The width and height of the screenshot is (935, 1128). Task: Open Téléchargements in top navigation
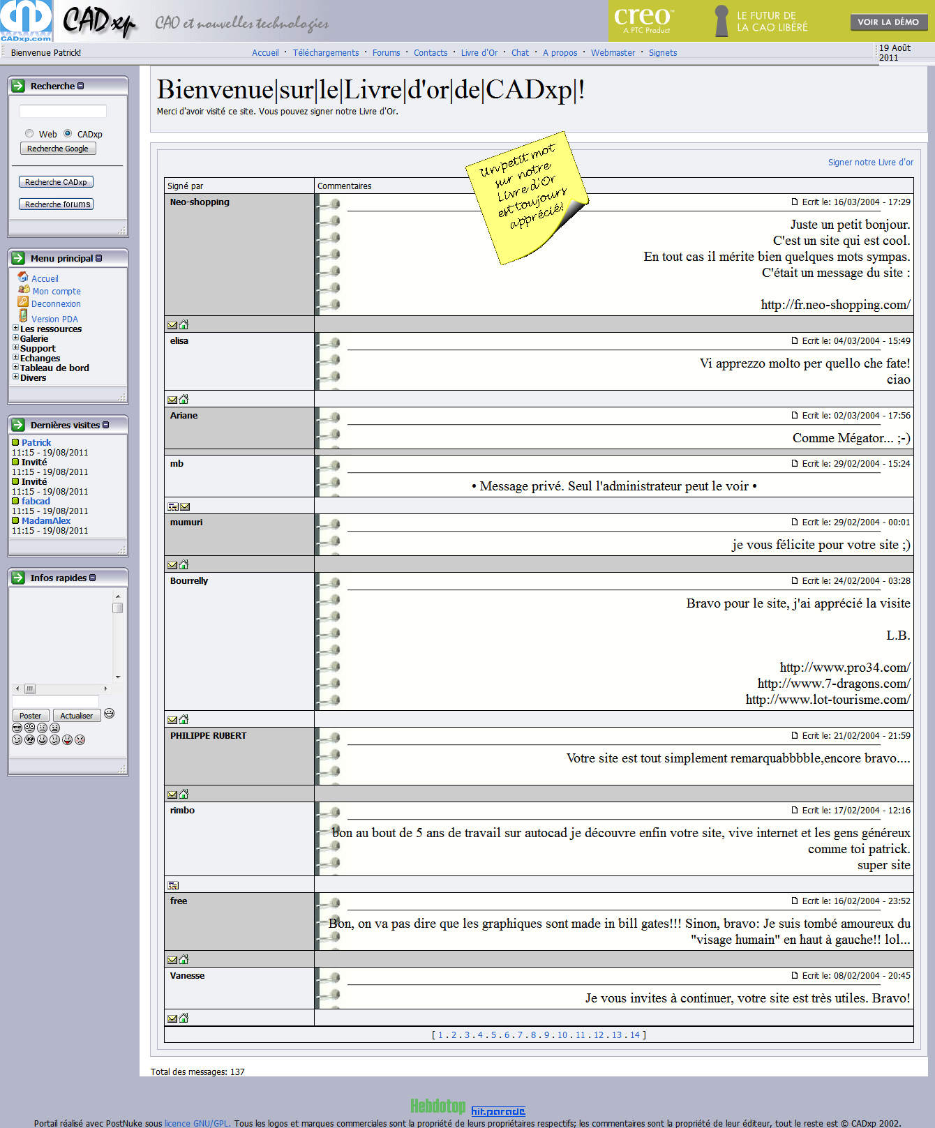325,53
